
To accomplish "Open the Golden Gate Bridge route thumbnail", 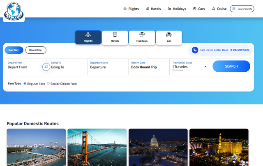I will pos(97,147).
